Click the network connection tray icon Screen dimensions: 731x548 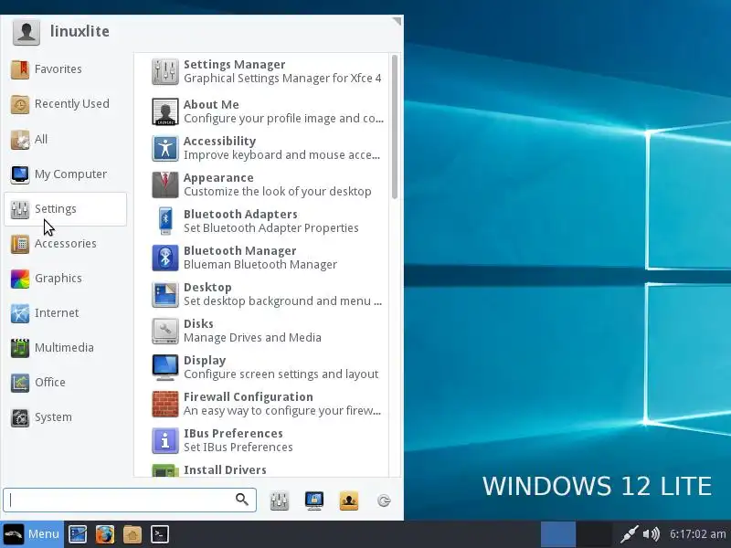629,534
